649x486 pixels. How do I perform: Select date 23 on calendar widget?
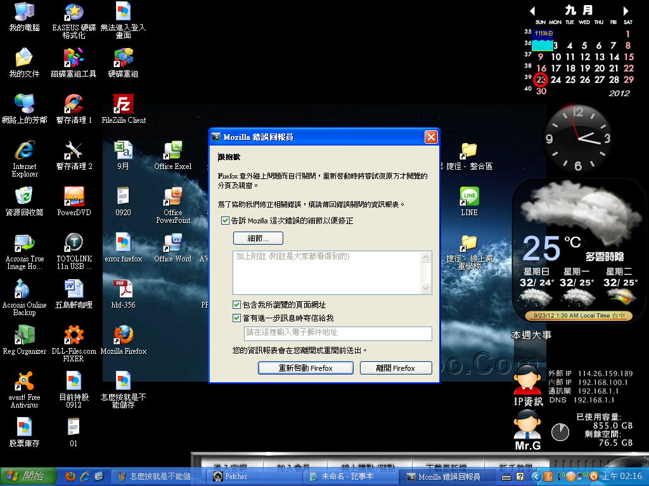[541, 79]
